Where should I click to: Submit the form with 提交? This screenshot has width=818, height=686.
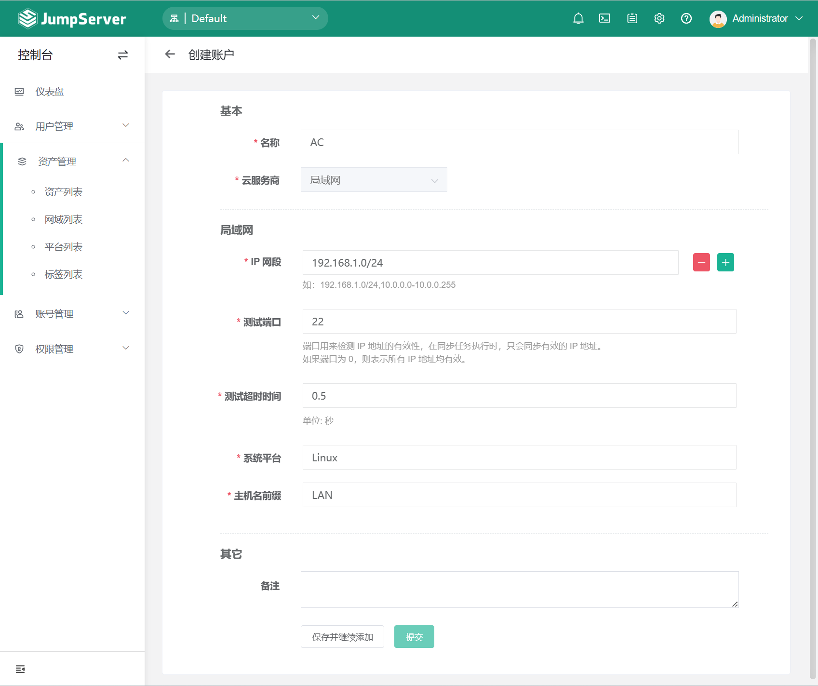414,636
